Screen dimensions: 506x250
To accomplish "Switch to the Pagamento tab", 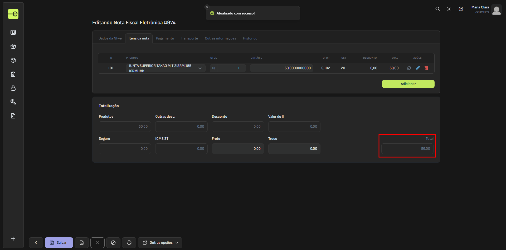I will 165,38.
